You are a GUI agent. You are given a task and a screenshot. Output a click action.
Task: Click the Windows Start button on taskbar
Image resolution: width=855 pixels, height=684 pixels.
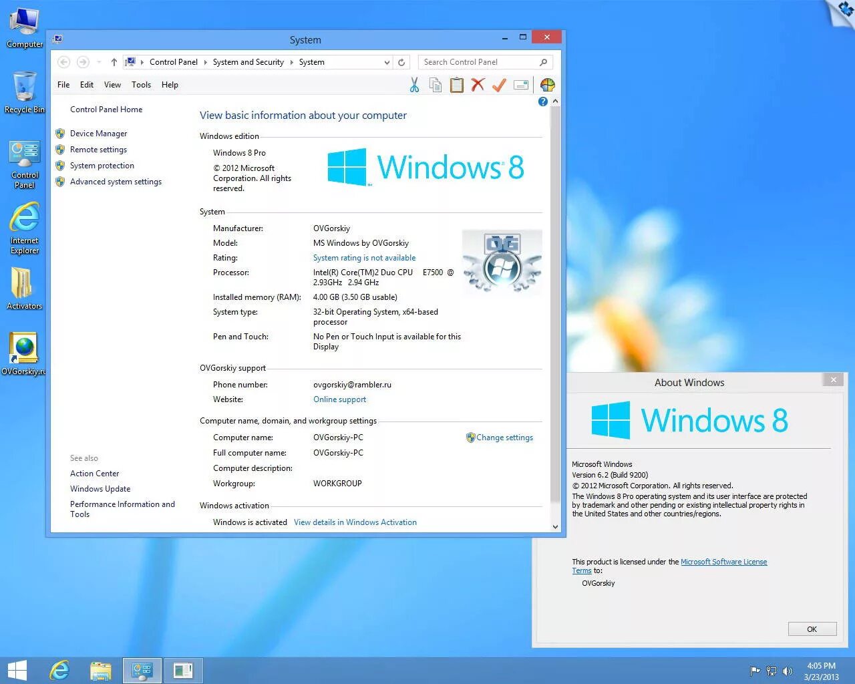(17, 671)
